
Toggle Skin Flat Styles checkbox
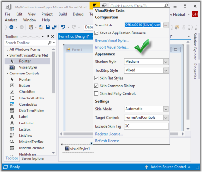tap(96, 78)
